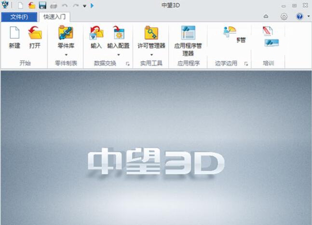Screen dimensions: 312x225
Task: Click the tutorial icon in 边学边用 group
Action: coord(230,32)
